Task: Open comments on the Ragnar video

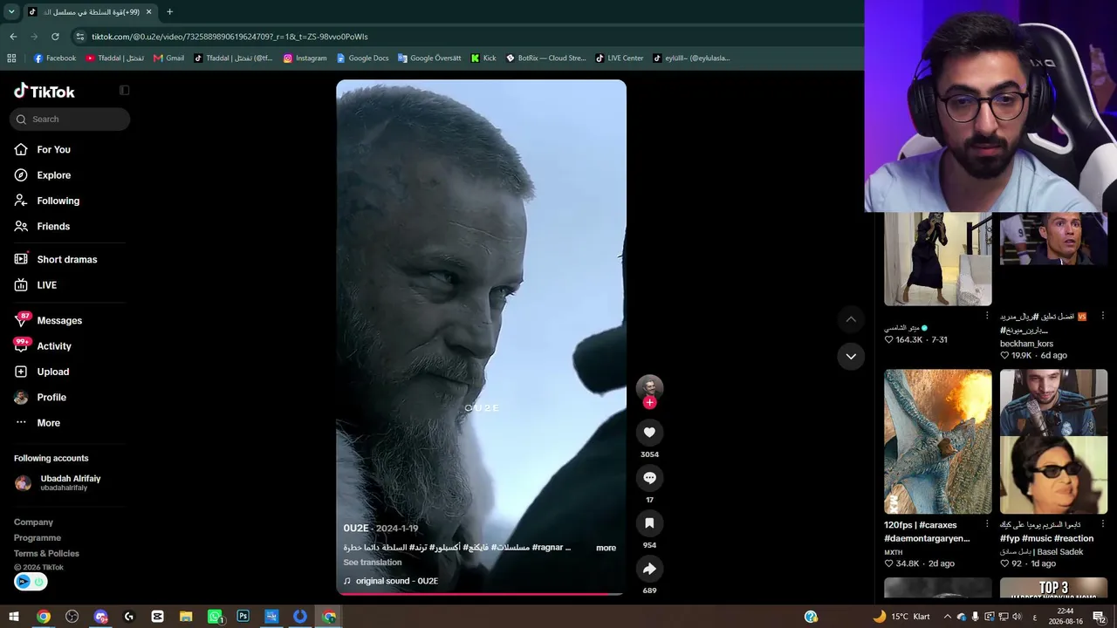Action: pyautogui.click(x=649, y=477)
